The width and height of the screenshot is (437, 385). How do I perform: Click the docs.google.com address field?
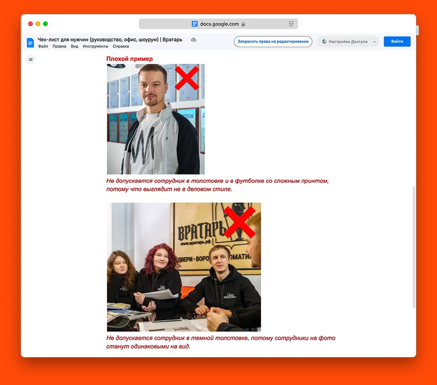218,24
